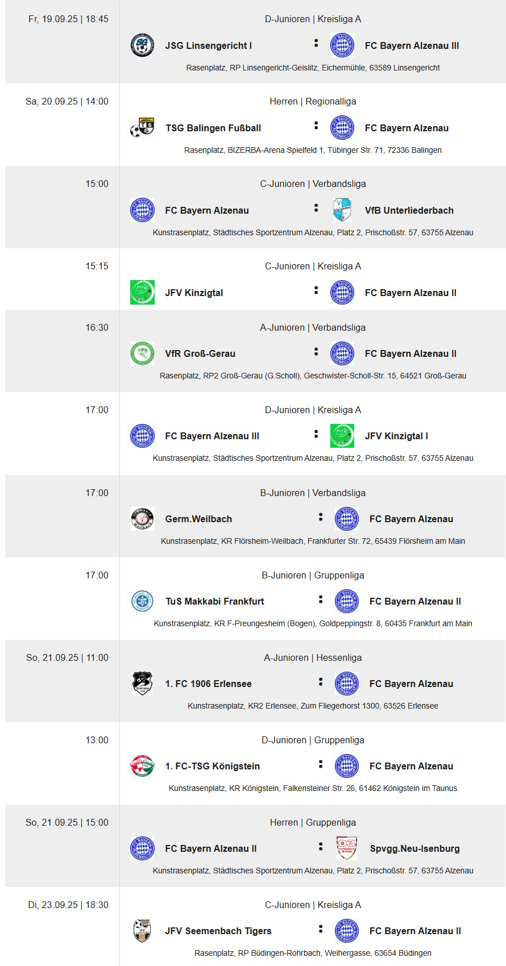
Task: Select the 1. FC-TSG Königstein logo
Action: point(142,766)
